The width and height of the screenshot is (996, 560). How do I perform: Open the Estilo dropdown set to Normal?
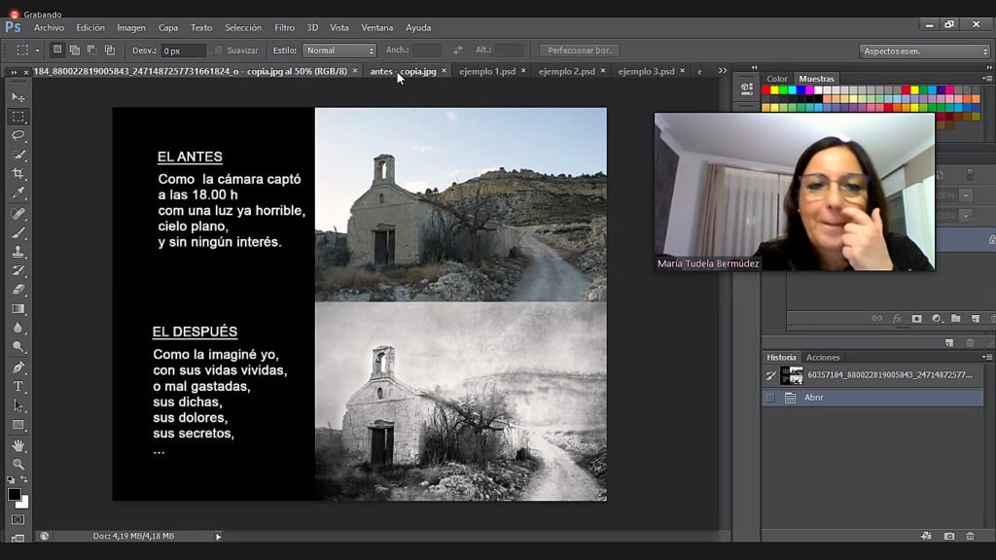338,51
